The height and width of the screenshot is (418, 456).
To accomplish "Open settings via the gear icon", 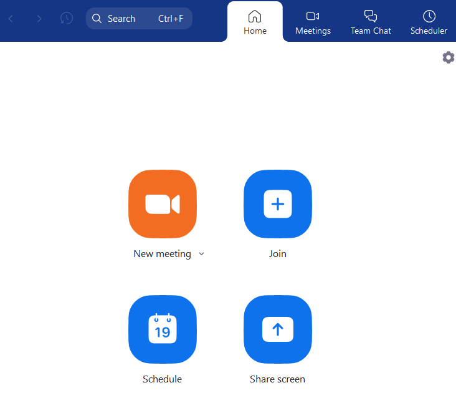I will pyautogui.click(x=449, y=57).
